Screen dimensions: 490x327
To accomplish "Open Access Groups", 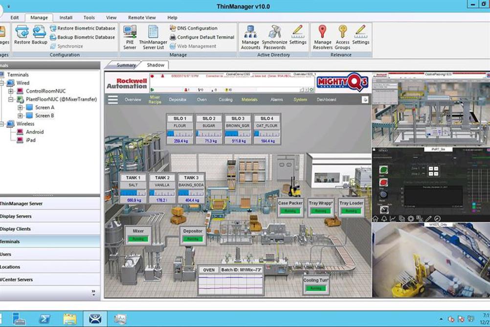I will (x=342, y=37).
